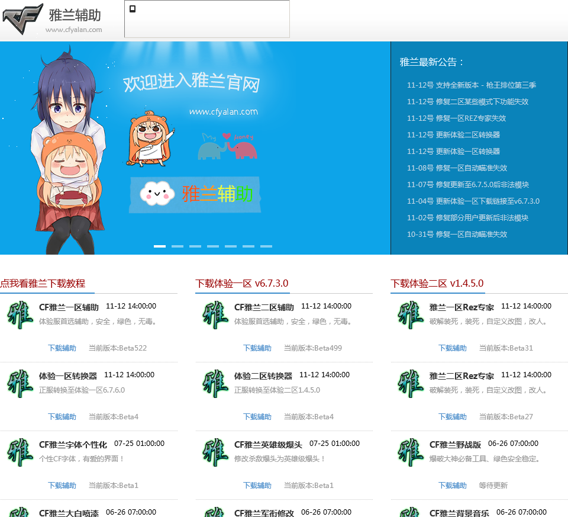
Task: Click the CF雅兰野战版 title
Action: point(456,445)
